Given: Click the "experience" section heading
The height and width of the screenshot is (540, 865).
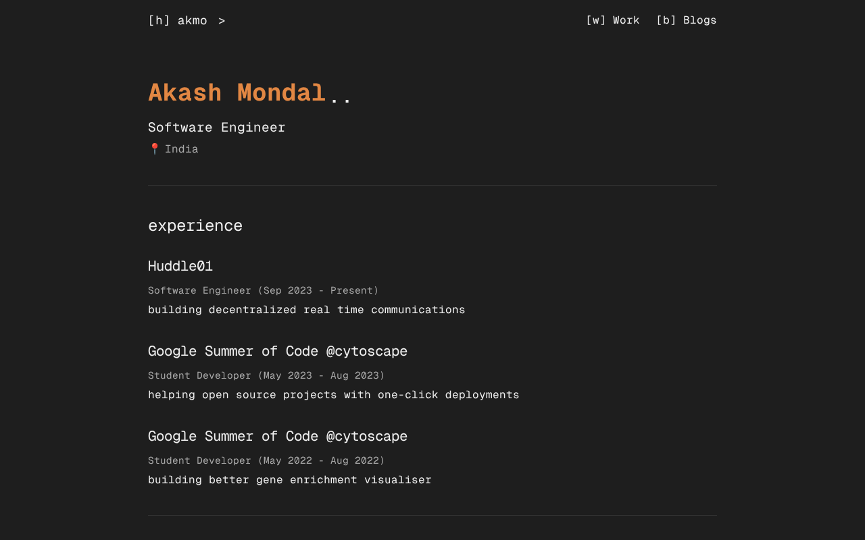Looking at the screenshot, I should tap(195, 225).
